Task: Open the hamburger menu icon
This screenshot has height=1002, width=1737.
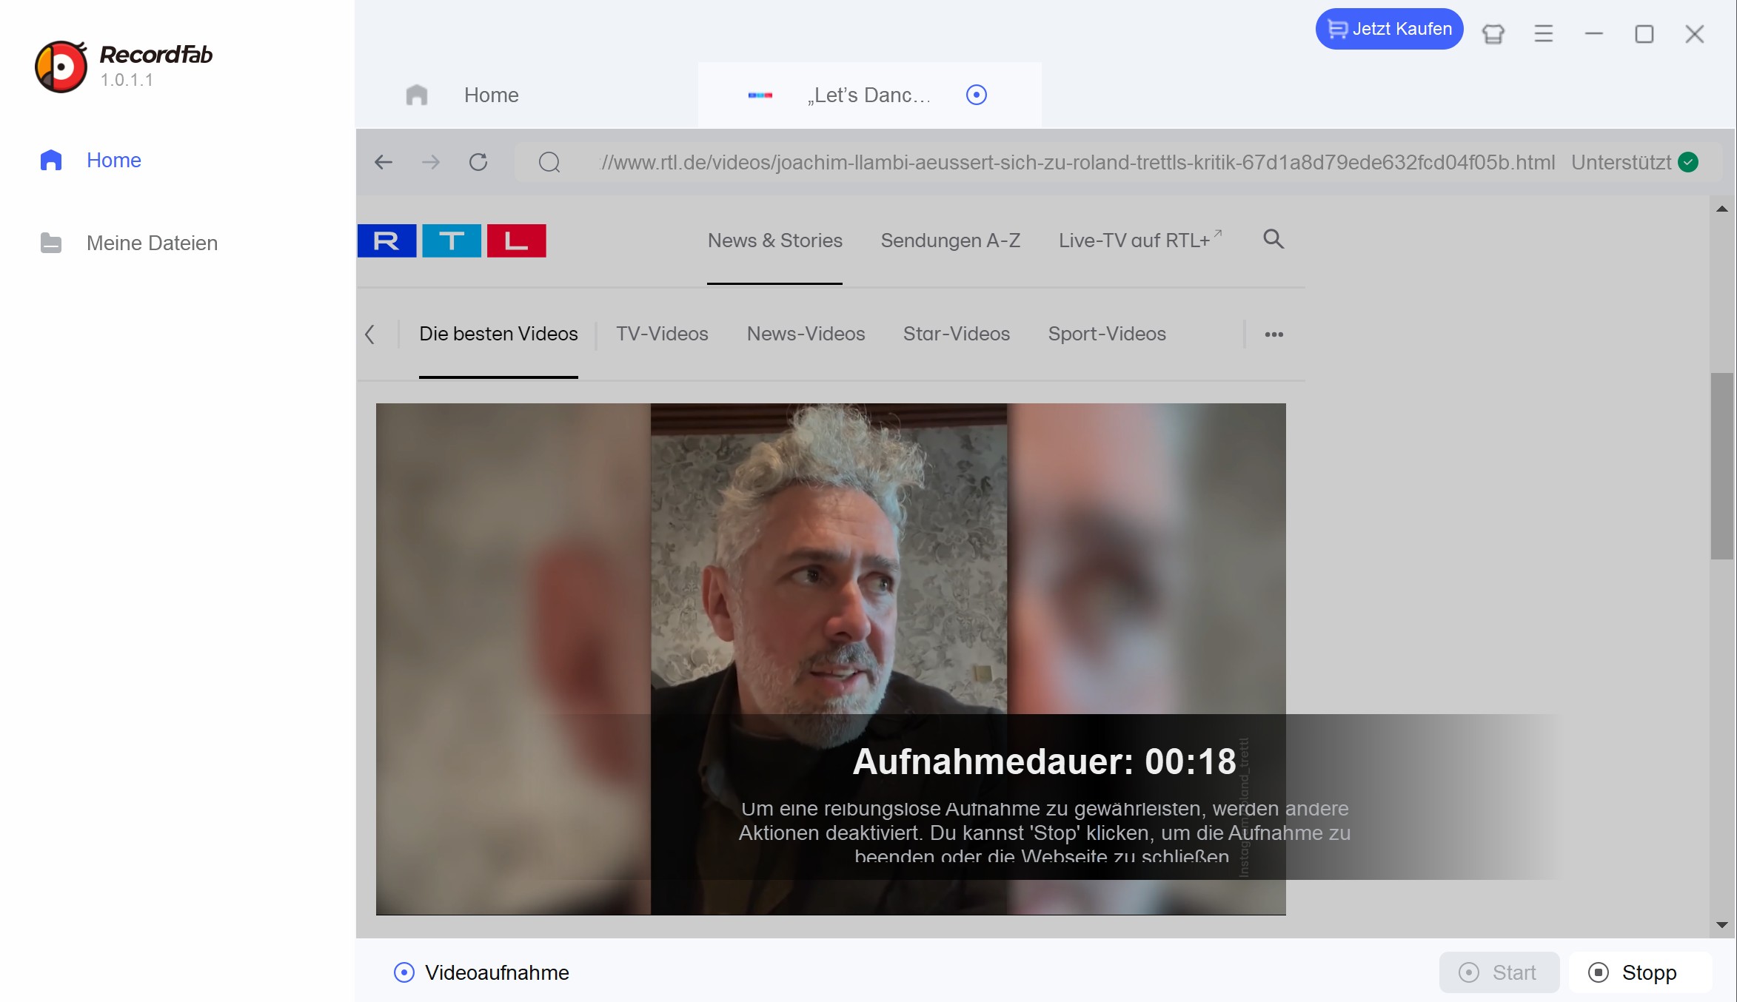Action: (1544, 34)
